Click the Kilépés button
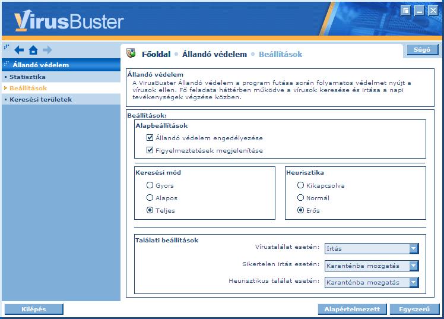The height and width of the screenshot is (319, 444). (34, 309)
